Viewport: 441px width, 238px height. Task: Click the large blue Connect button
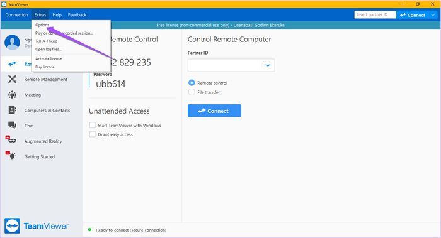click(214, 111)
